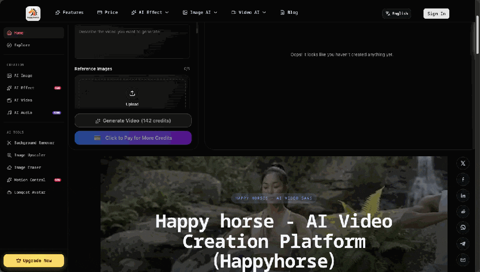
Task: Click the "0/5" reference image counter
Action: click(x=187, y=69)
